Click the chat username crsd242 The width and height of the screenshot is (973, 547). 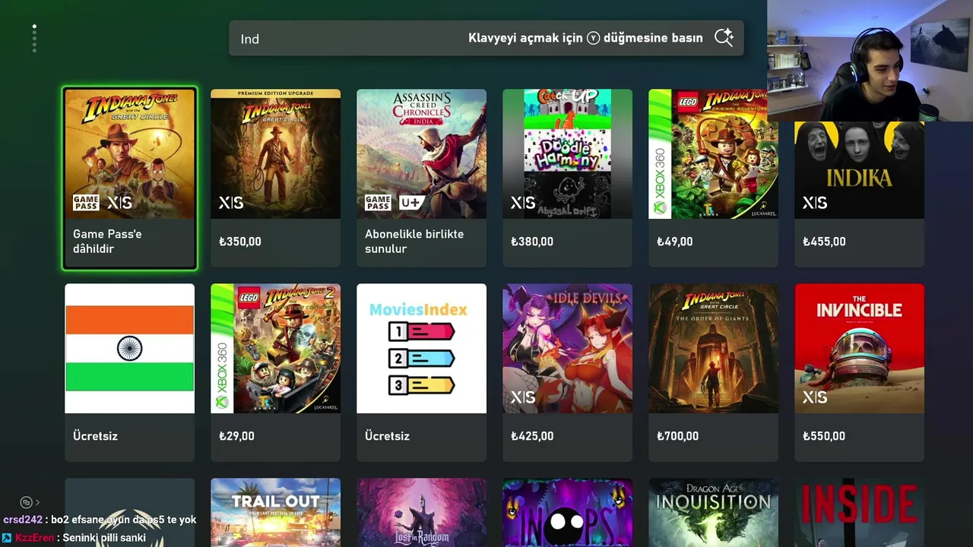point(23,520)
